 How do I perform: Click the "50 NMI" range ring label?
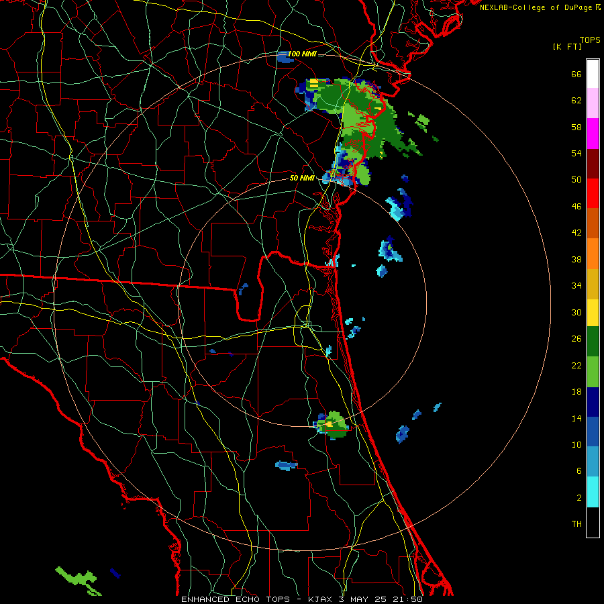[x=302, y=179]
